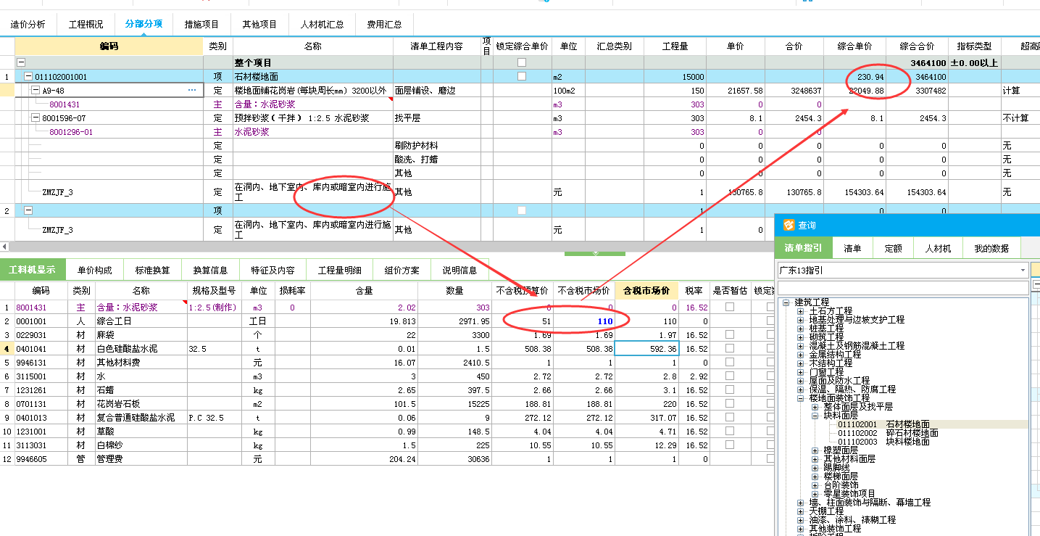Collapse item 011102001001 in the main table

pyautogui.click(x=28, y=76)
